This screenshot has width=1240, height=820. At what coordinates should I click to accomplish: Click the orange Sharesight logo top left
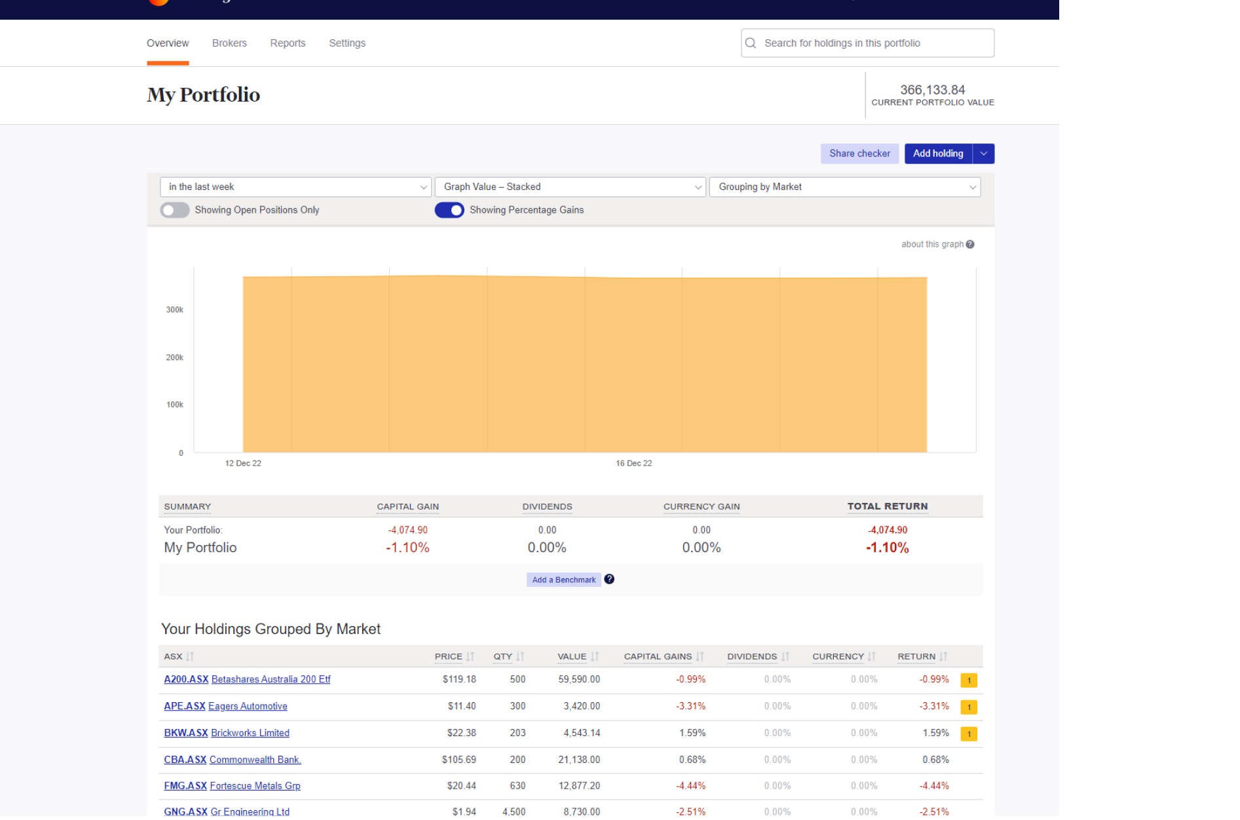click(x=159, y=3)
